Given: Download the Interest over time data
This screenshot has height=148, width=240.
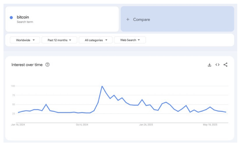Looking at the screenshot, I should tap(210, 65).
